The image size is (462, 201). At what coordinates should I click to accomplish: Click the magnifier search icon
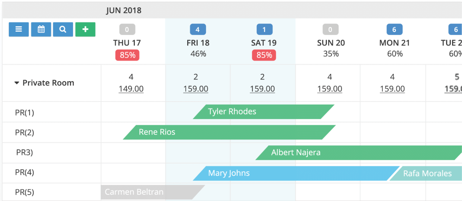[x=63, y=29]
